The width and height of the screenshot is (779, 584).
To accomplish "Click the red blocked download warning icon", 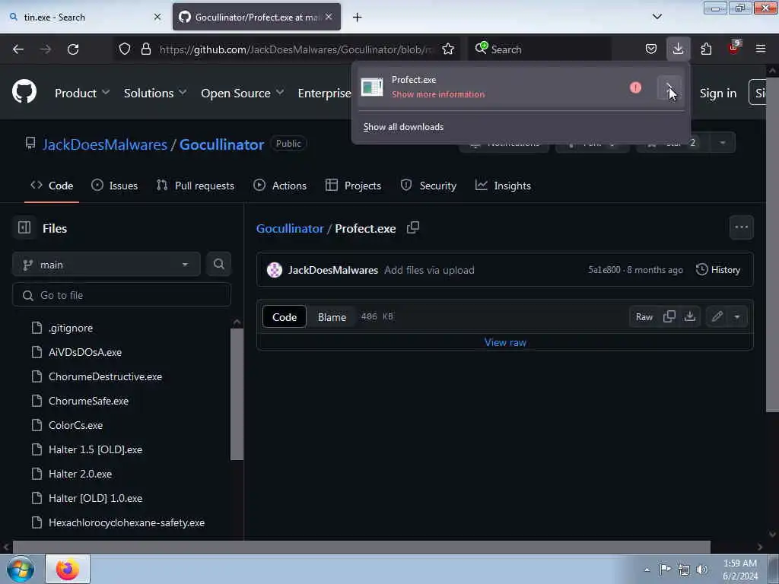I will tap(635, 88).
